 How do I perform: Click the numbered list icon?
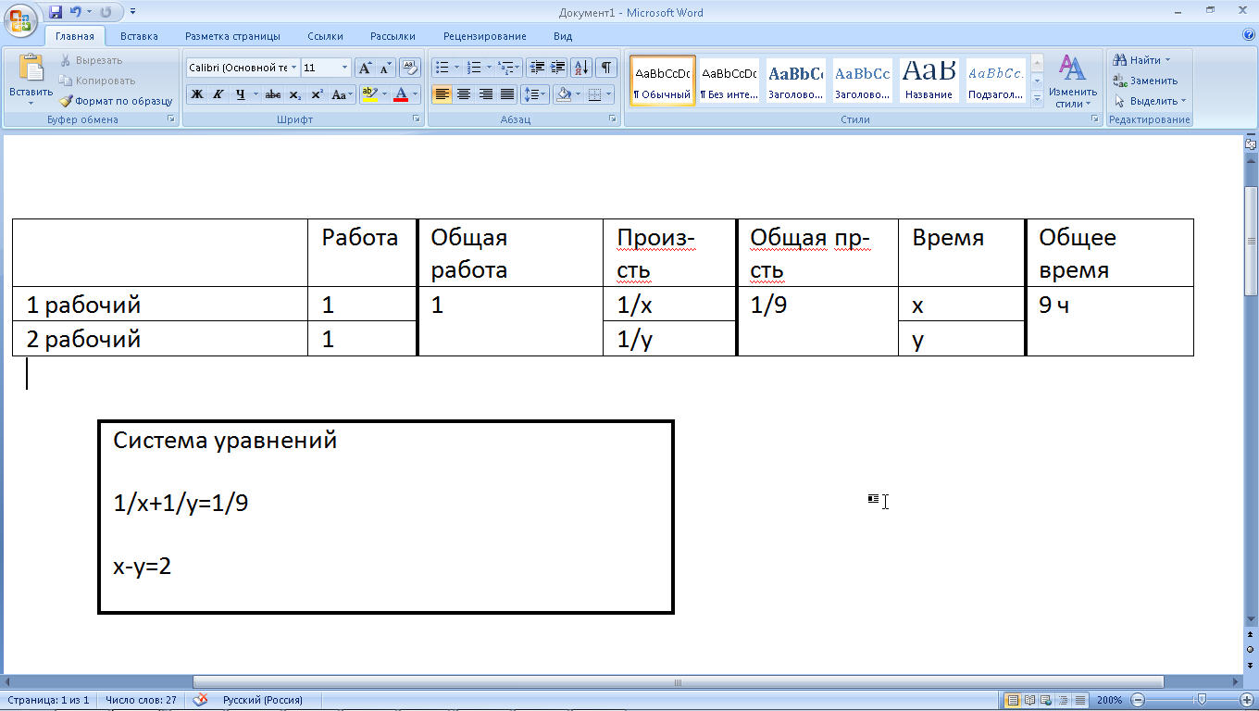(474, 68)
